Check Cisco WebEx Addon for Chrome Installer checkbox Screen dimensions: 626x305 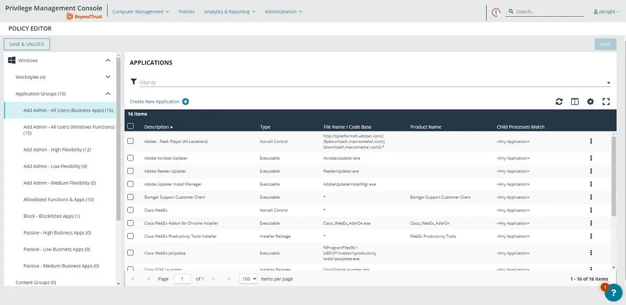pos(130,223)
